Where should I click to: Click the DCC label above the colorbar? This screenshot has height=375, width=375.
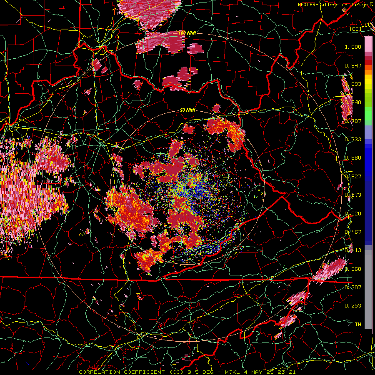366,25
